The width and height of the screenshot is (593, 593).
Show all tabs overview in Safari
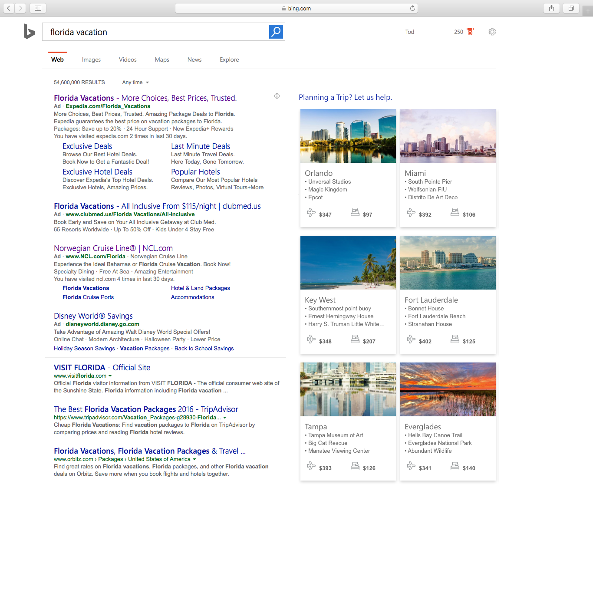pyautogui.click(x=571, y=8)
